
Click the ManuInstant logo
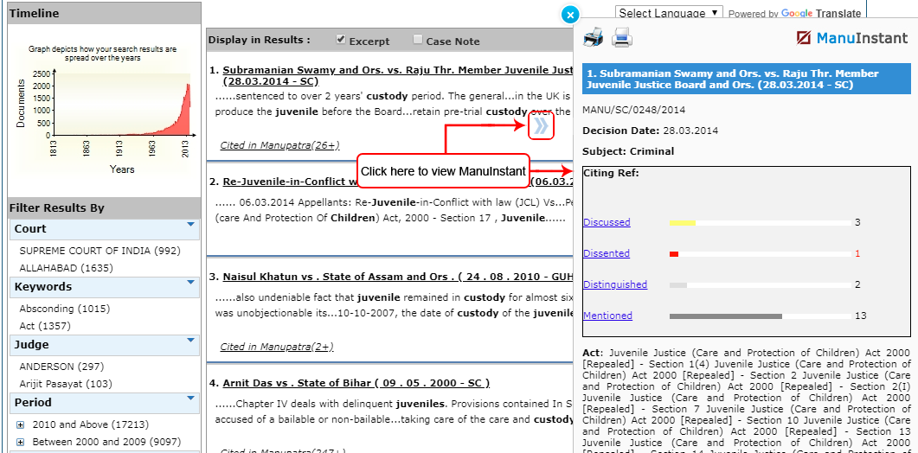tap(852, 38)
